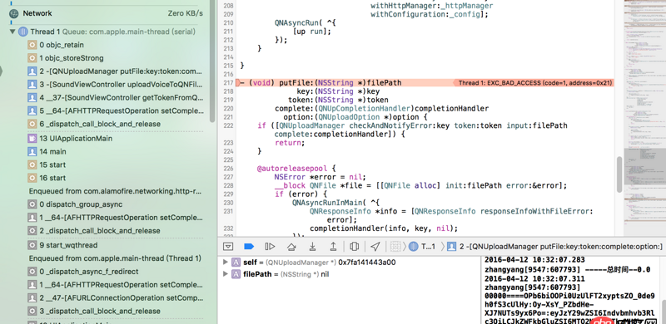This screenshot has width=666, height=324.
Task: Click the UIApplicationMain cup icon
Action: (x=32, y=138)
